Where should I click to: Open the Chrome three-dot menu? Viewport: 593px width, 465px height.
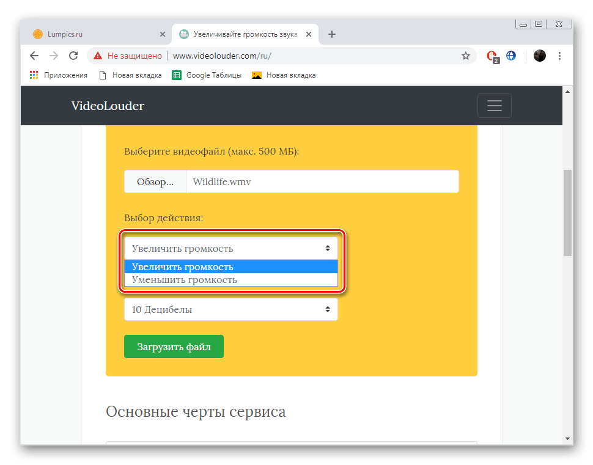559,56
